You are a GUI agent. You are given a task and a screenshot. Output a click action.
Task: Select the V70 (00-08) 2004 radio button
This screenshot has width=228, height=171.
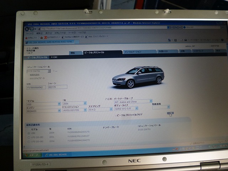coord(29,142)
